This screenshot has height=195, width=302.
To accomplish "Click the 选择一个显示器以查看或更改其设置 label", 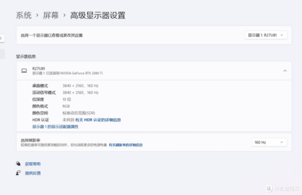I will click(x=52, y=35).
